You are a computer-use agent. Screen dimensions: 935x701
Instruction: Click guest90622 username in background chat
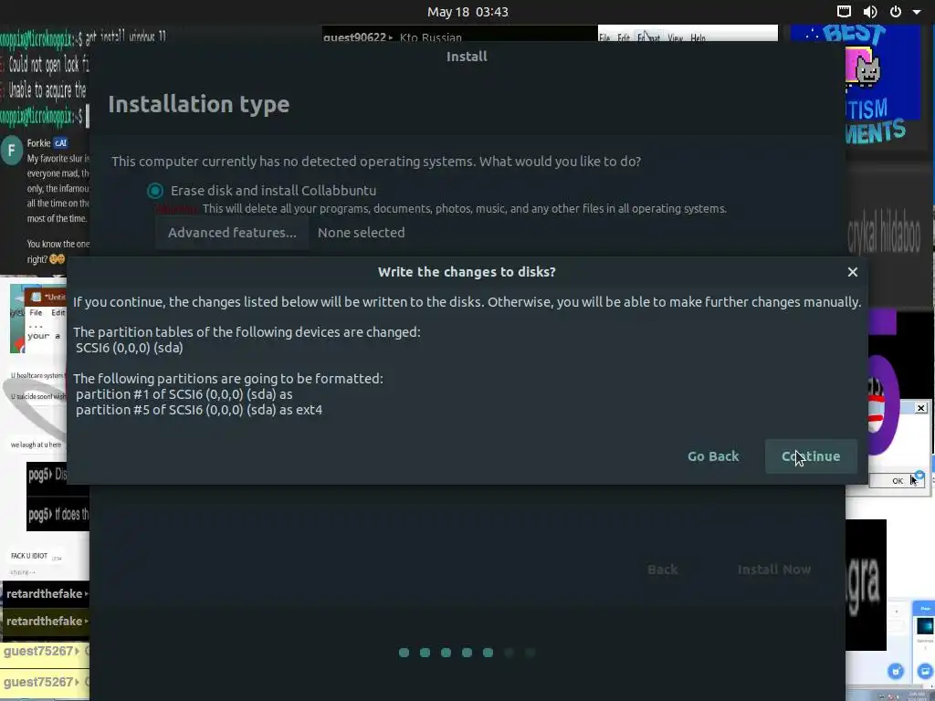click(x=355, y=37)
